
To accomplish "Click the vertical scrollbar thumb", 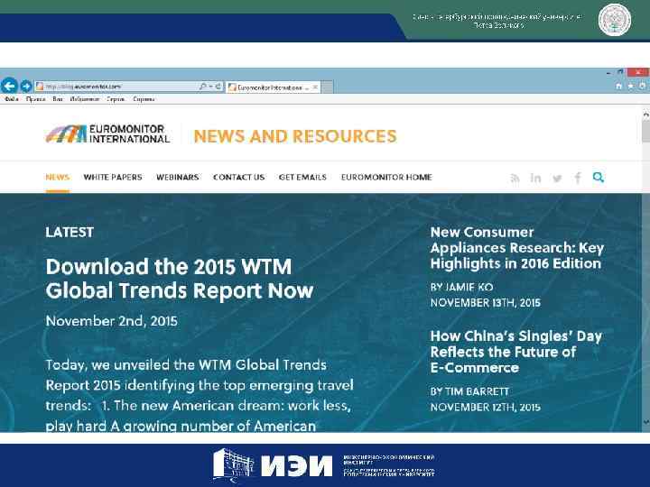I will 645,132.
